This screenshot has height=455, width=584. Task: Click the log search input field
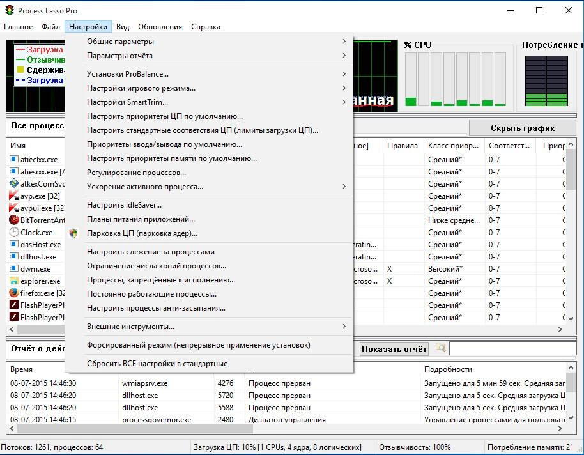(x=513, y=349)
